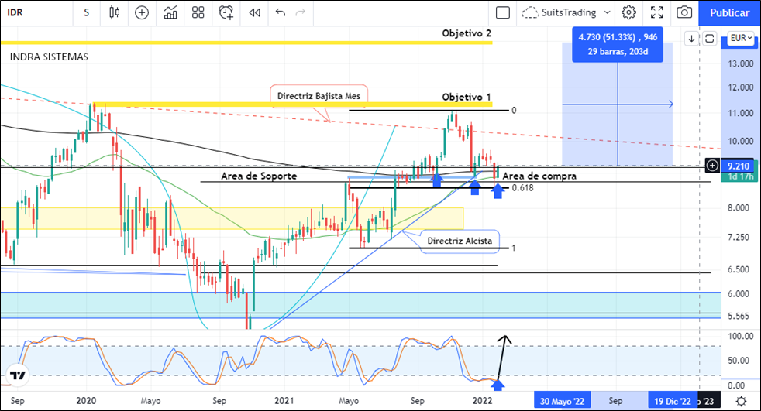Click the plus icon beside the 9.210 price label
The width and height of the screenshot is (761, 411).
[x=712, y=166]
